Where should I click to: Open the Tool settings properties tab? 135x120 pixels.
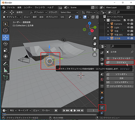pos(102,52)
